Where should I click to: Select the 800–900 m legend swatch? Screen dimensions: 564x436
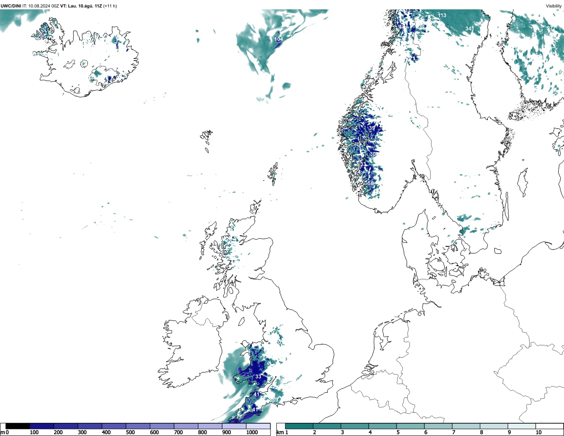(x=210, y=426)
